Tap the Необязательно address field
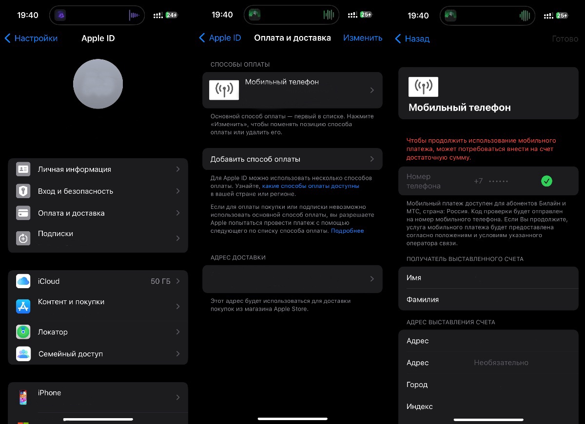This screenshot has height=424, width=585. tap(488, 363)
